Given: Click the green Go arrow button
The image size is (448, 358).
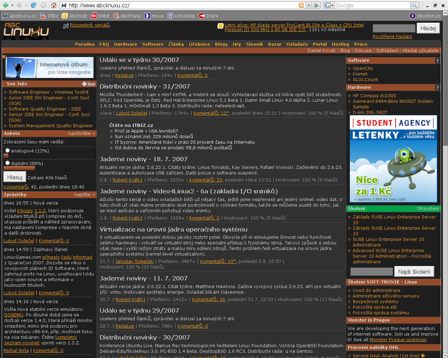Looking at the screenshot, I should pos(316,5).
